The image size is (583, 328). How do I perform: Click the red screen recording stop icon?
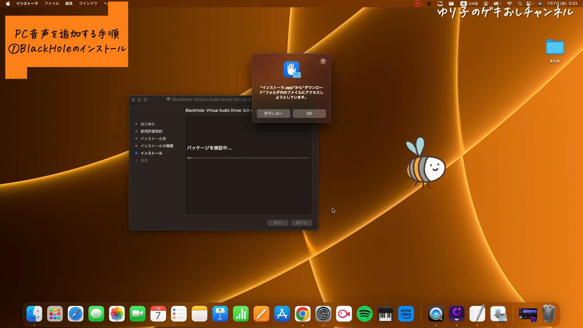pos(417,4)
